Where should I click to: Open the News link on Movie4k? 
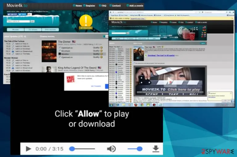pyautogui.click(x=79, y=6)
